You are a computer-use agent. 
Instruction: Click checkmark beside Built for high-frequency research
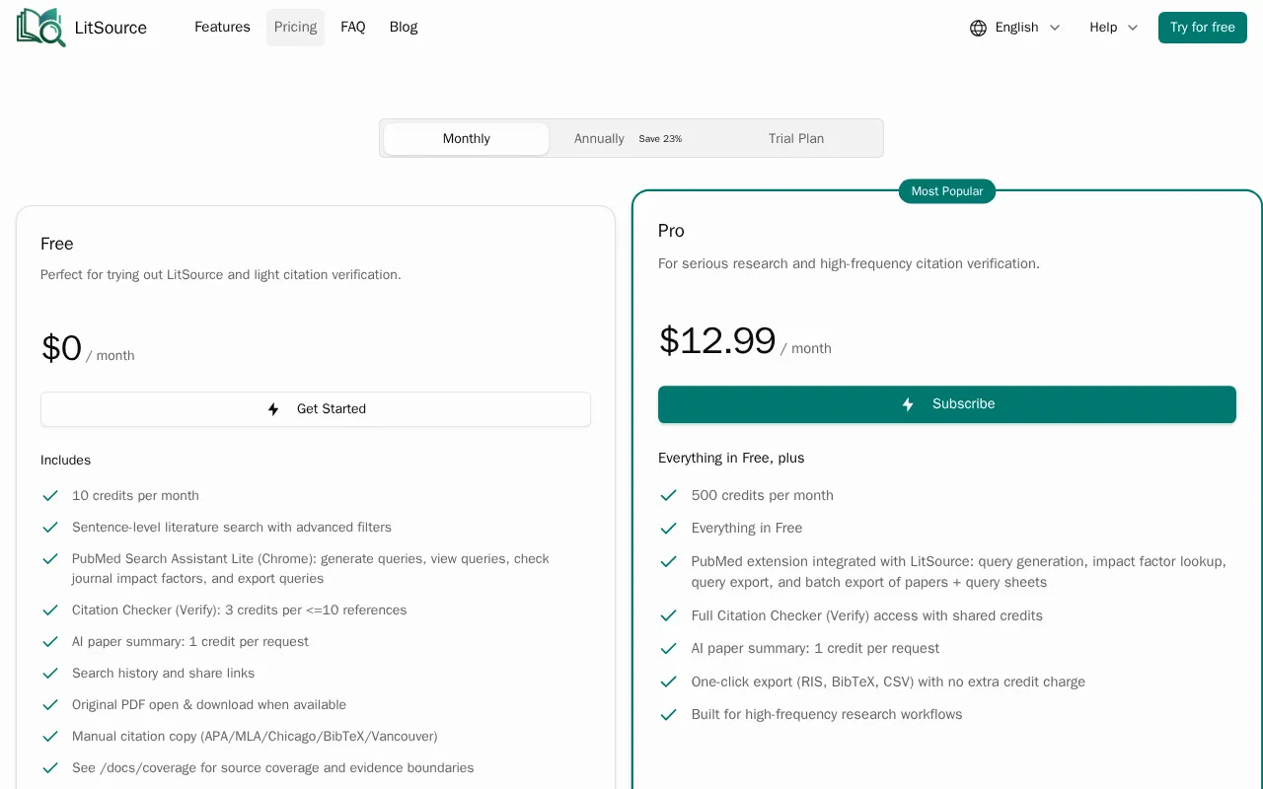[668, 715]
